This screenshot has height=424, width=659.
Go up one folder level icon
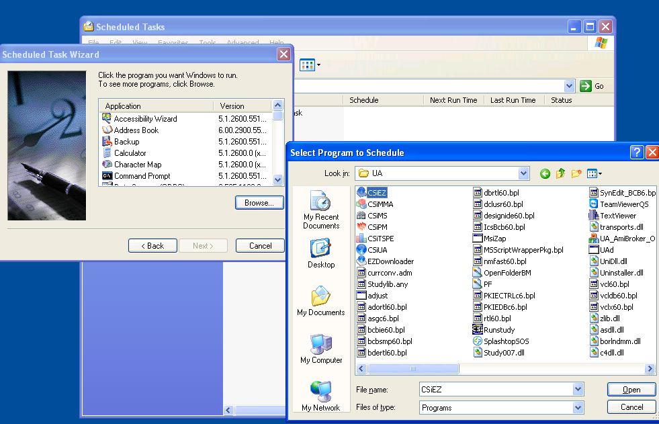pos(561,173)
